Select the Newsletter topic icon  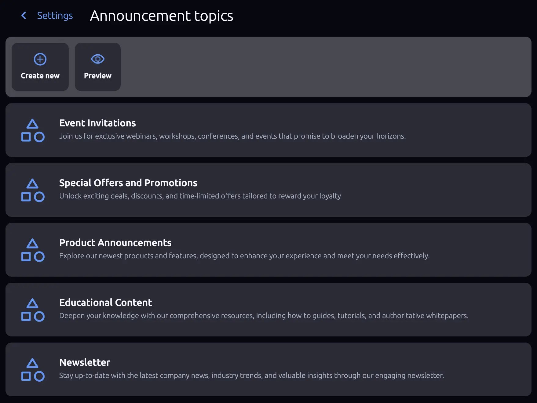click(33, 369)
